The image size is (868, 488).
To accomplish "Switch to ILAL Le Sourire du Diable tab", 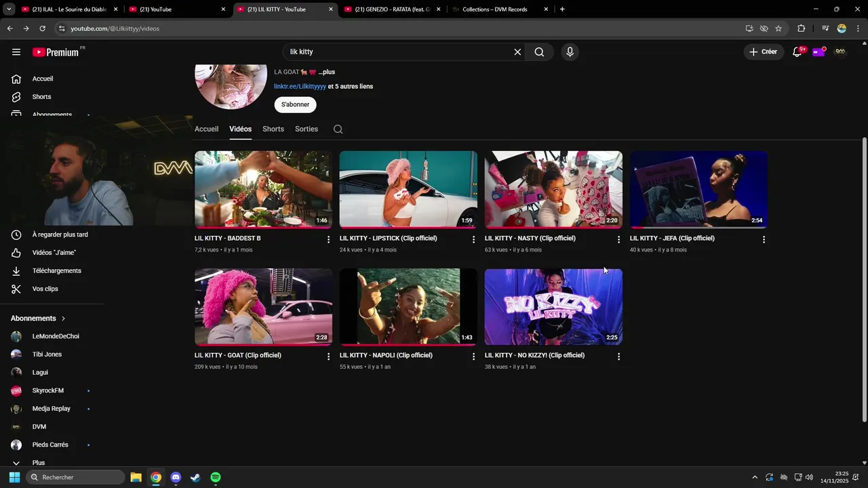I will 69,9.
